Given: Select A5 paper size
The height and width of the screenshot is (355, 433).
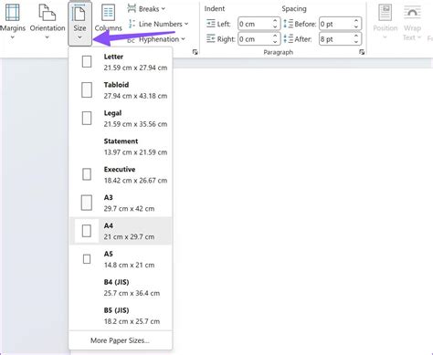Looking at the screenshot, I should (x=121, y=259).
